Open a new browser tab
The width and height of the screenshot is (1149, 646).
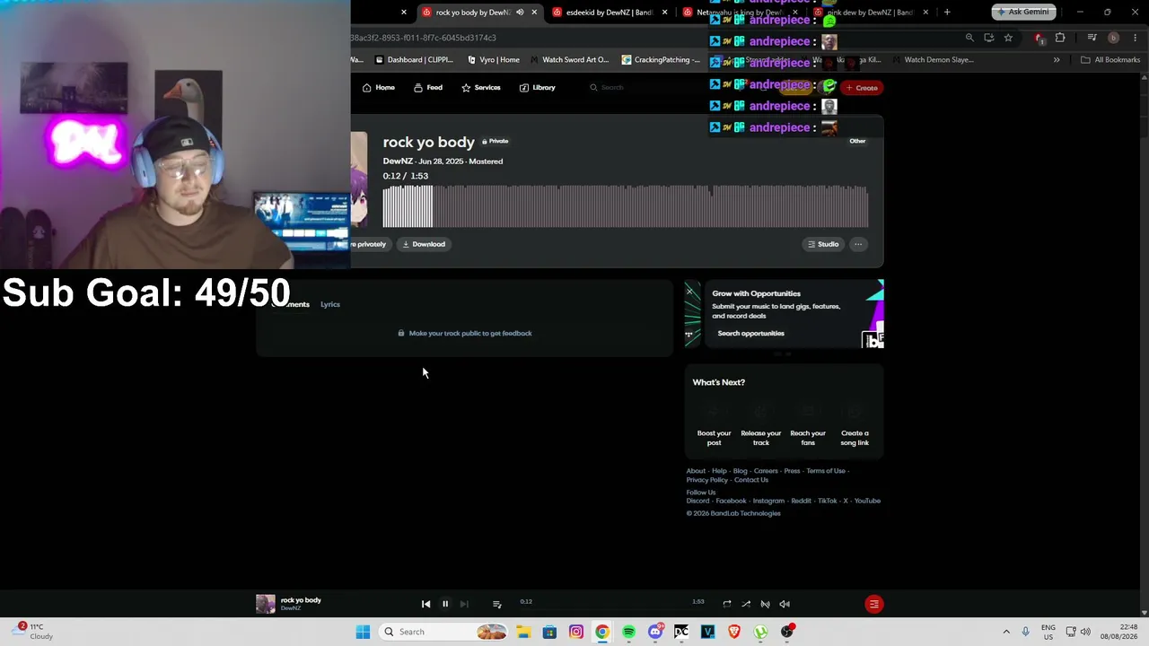947,13
